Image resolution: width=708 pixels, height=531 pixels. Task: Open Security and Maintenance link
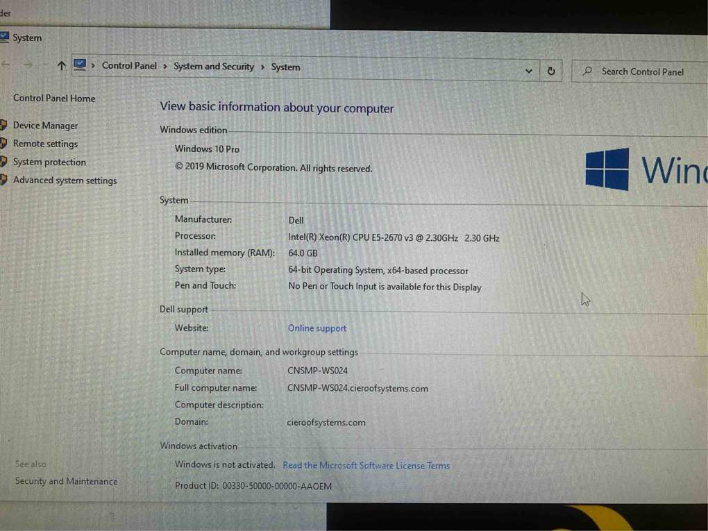[67, 481]
